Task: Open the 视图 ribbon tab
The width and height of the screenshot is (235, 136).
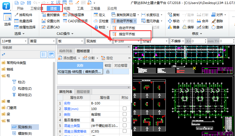Action: point(67,9)
